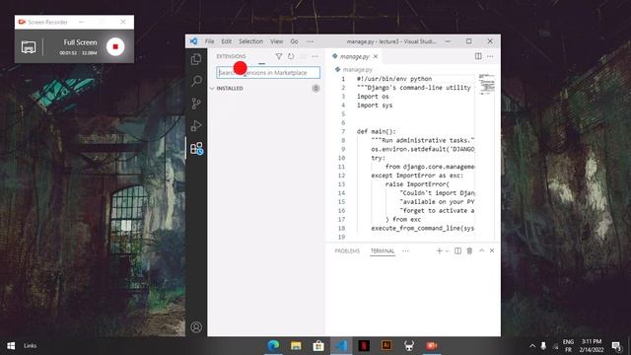Open the Explorer view in activity bar

pos(196,59)
